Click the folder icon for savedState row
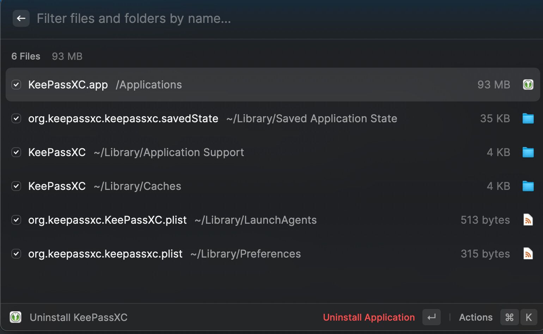This screenshot has height=334, width=543. (528, 118)
